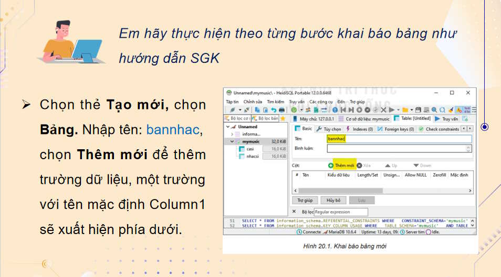Expand the informa... database node
The height and width of the screenshot is (277, 501).
tap(232, 134)
